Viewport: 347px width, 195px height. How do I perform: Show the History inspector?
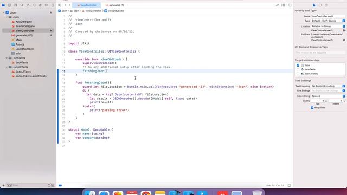pyautogui.click(x=320, y=5)
